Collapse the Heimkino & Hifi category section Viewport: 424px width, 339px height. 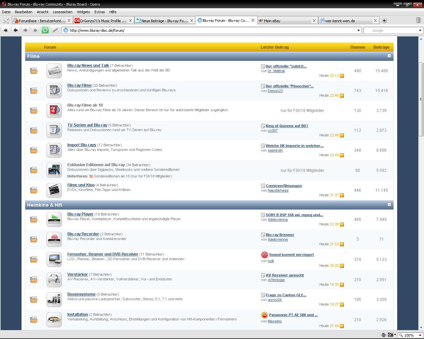pyautogui.click(x=389, y=205)
